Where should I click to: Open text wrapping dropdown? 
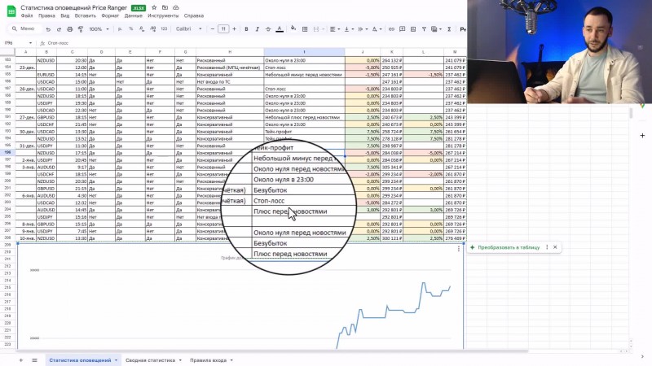(363, 29)
